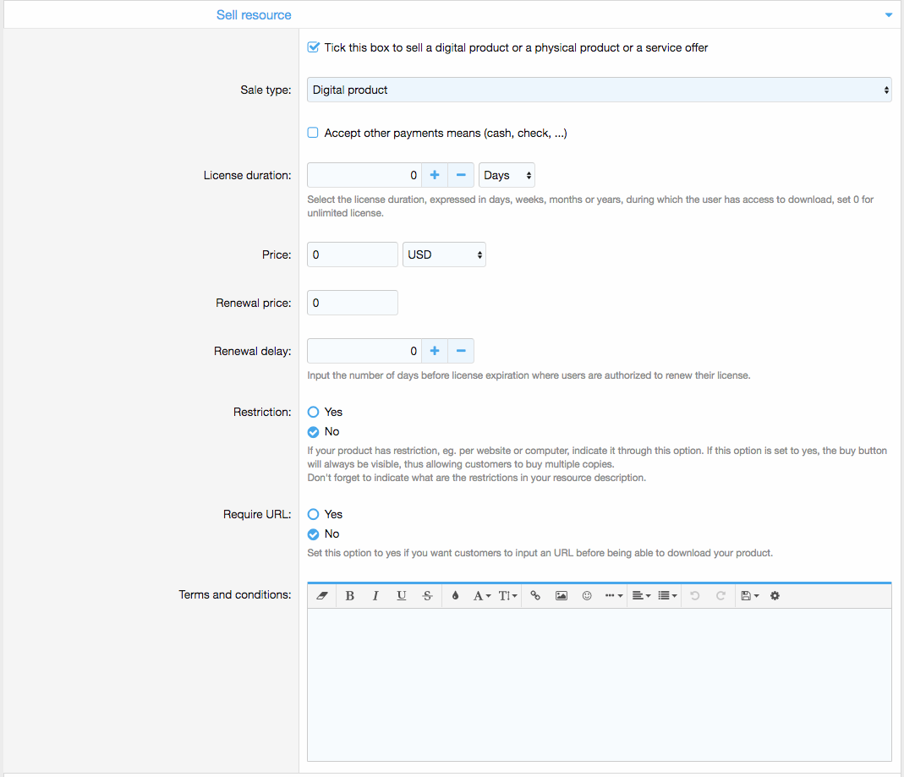Select Yes for Require URL

tap(314, 514)
